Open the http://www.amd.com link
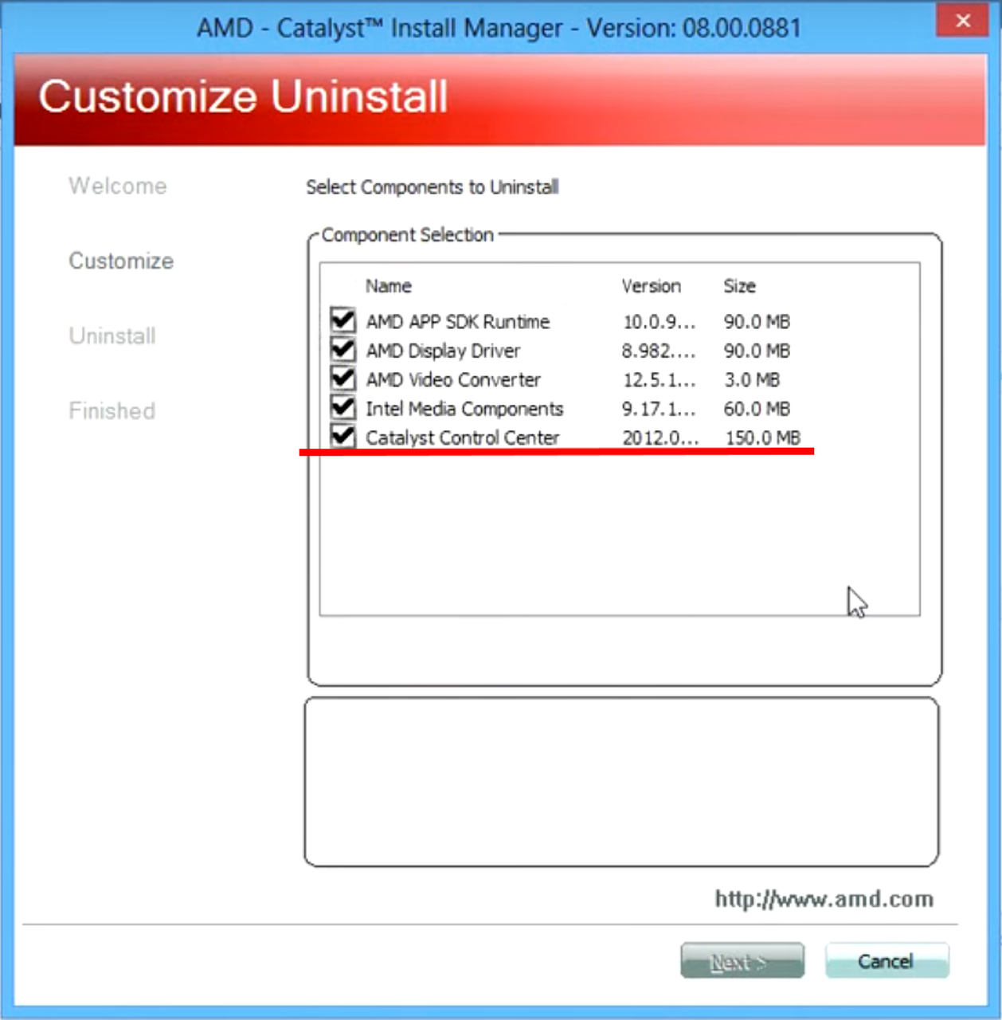 [824, 899]
